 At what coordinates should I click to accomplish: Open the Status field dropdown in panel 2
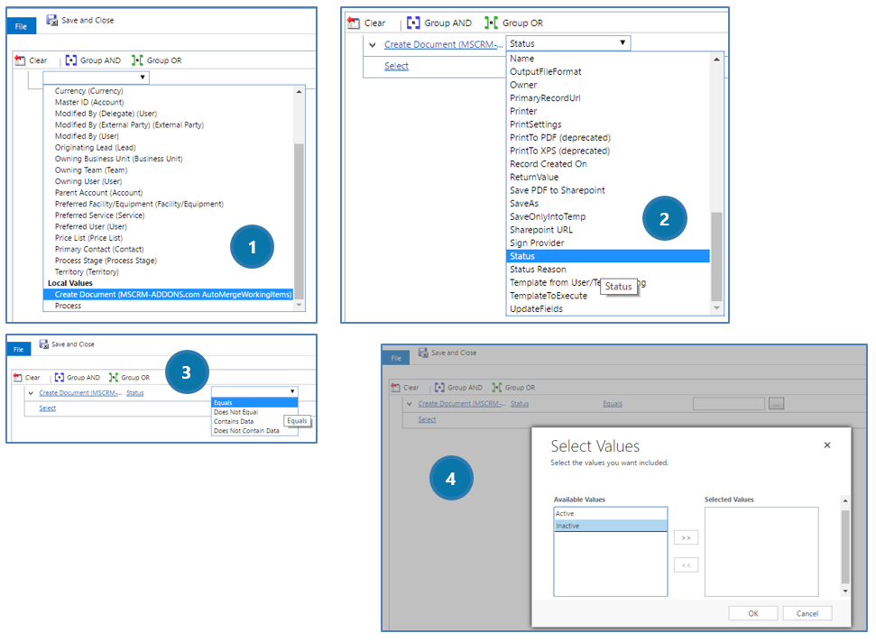tap(568, 43)
